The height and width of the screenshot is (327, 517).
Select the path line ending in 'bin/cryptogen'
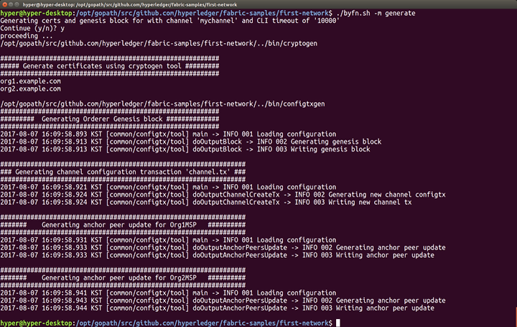[159, 44]
